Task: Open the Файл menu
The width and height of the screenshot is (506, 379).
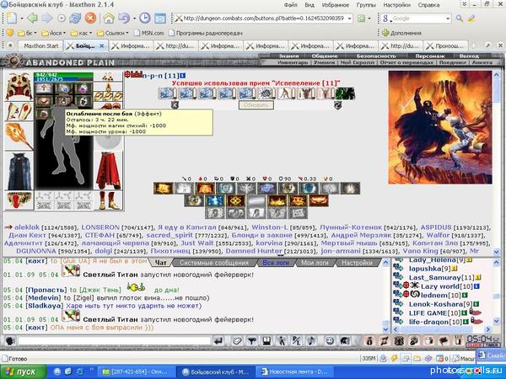Action: 291,5
